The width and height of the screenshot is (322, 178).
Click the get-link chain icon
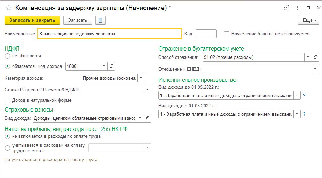(x=286, y=8)
